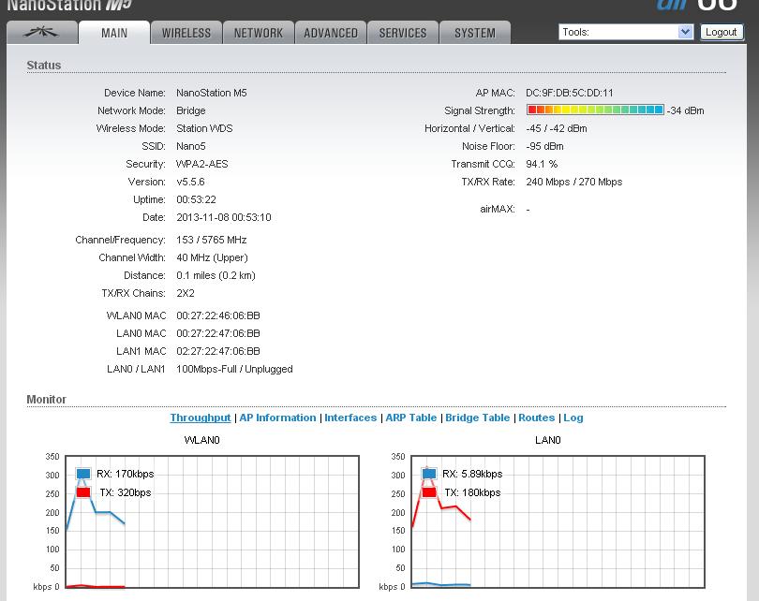The image size is (759, 601).
Task: View the Routes link
Action: pos(536,418)
